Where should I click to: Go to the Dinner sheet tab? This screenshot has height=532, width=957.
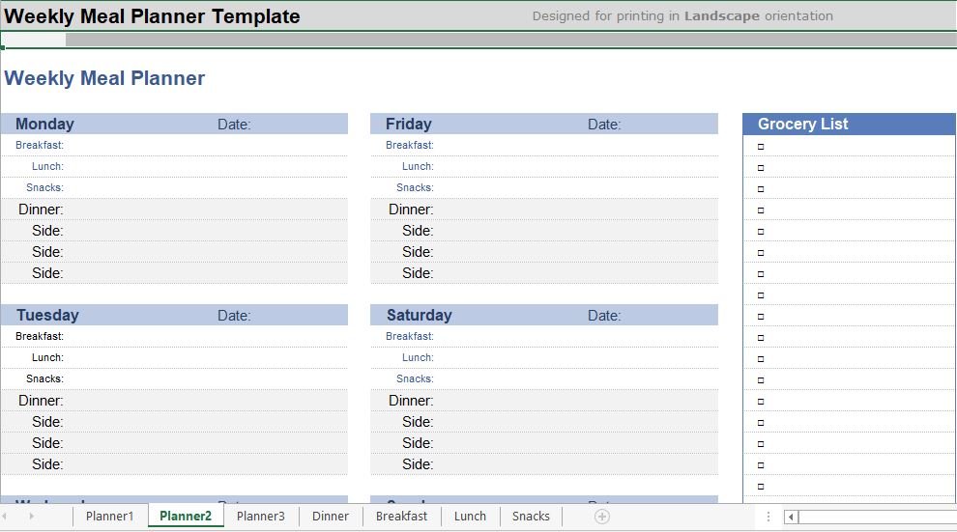point(331,517)
